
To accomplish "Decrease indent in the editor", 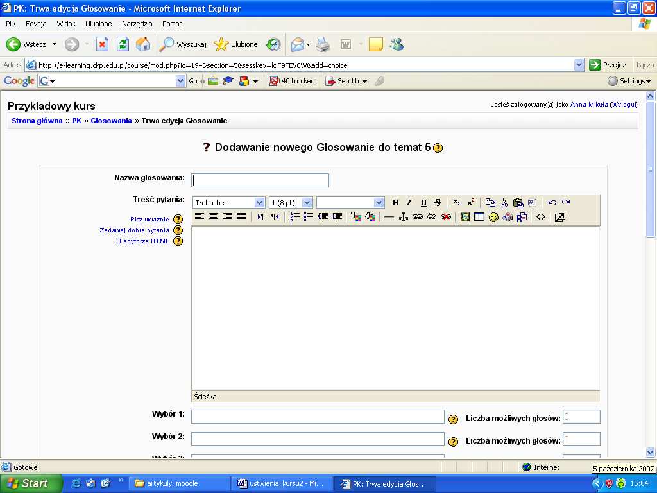I will [323, 217].
